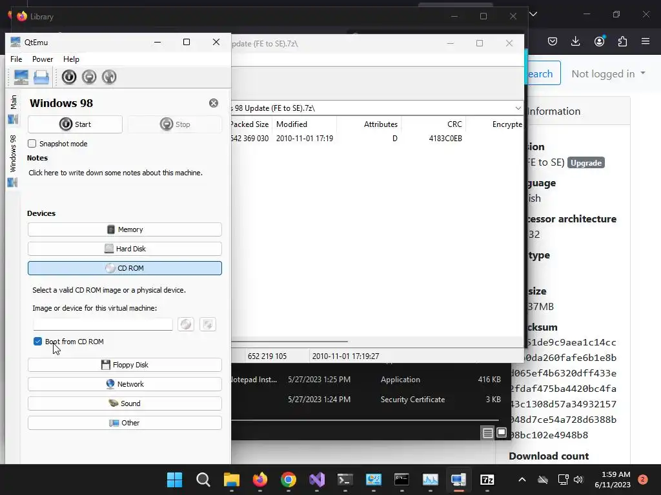Viewport: 661px width, 495px height.
Task: Expand the Floppy Disk device section
Action: (125, 365)
